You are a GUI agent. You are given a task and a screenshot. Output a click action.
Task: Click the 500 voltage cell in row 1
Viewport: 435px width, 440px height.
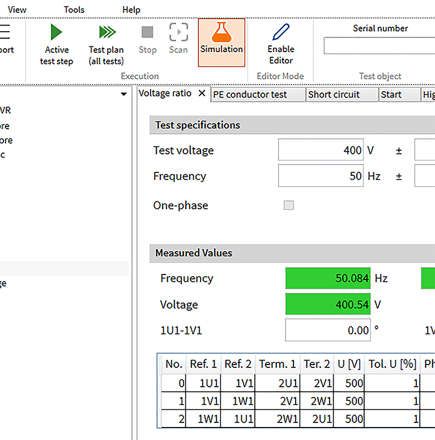349,401
